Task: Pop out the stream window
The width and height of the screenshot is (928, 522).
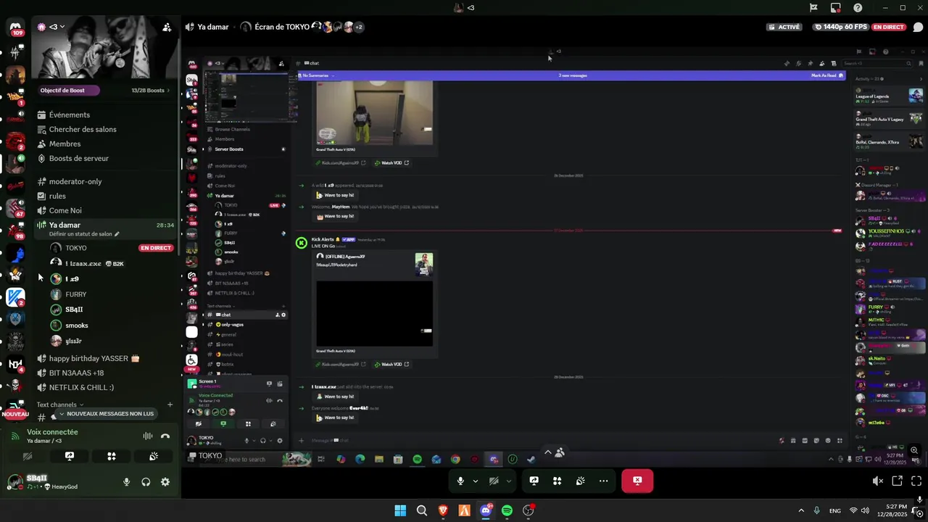Action: 897,481
